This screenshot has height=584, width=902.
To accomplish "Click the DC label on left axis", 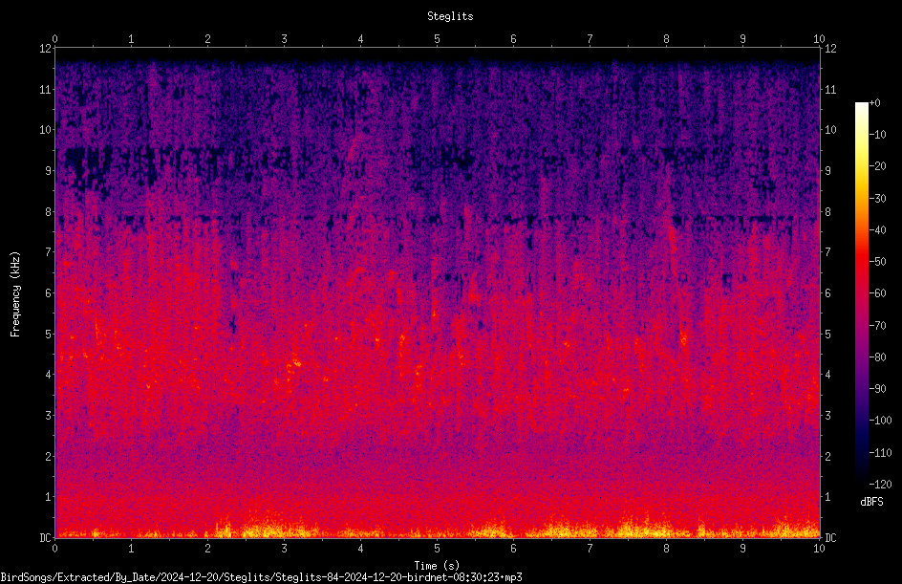I will click(46, 538).
